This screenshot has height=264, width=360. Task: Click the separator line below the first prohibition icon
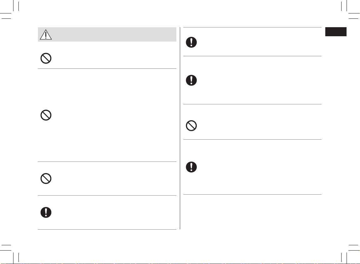[107, 69]
